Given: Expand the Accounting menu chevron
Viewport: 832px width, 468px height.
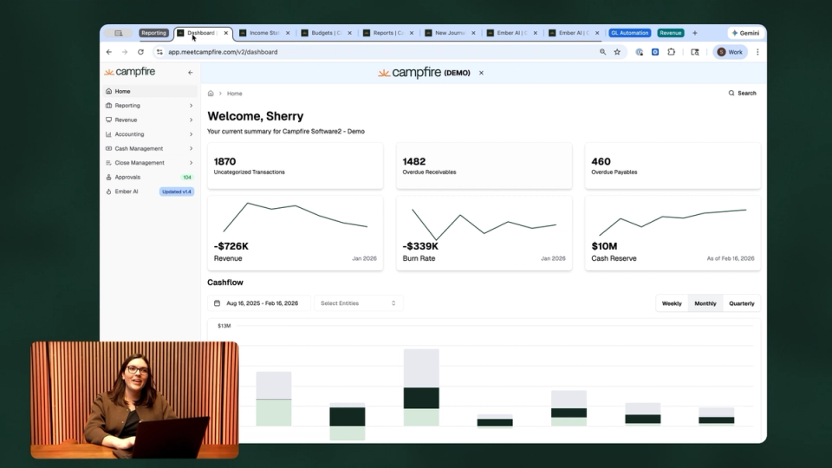Looking at the screenshot, I should click(x=191, y=134).
